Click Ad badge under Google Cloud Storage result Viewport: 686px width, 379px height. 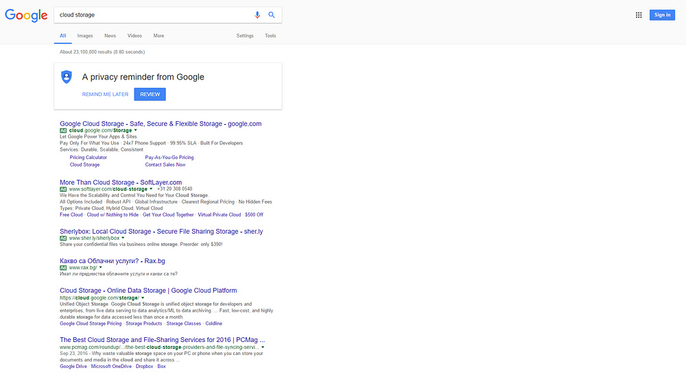(63, 131)
